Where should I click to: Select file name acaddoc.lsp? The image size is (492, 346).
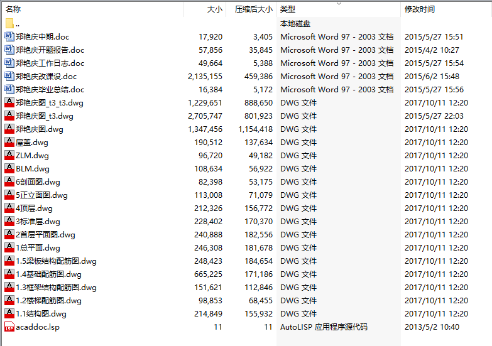(38, 327)
